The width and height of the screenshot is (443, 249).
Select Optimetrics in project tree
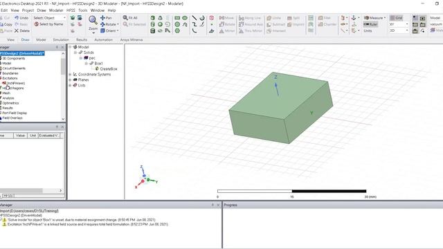click(10, 103)
